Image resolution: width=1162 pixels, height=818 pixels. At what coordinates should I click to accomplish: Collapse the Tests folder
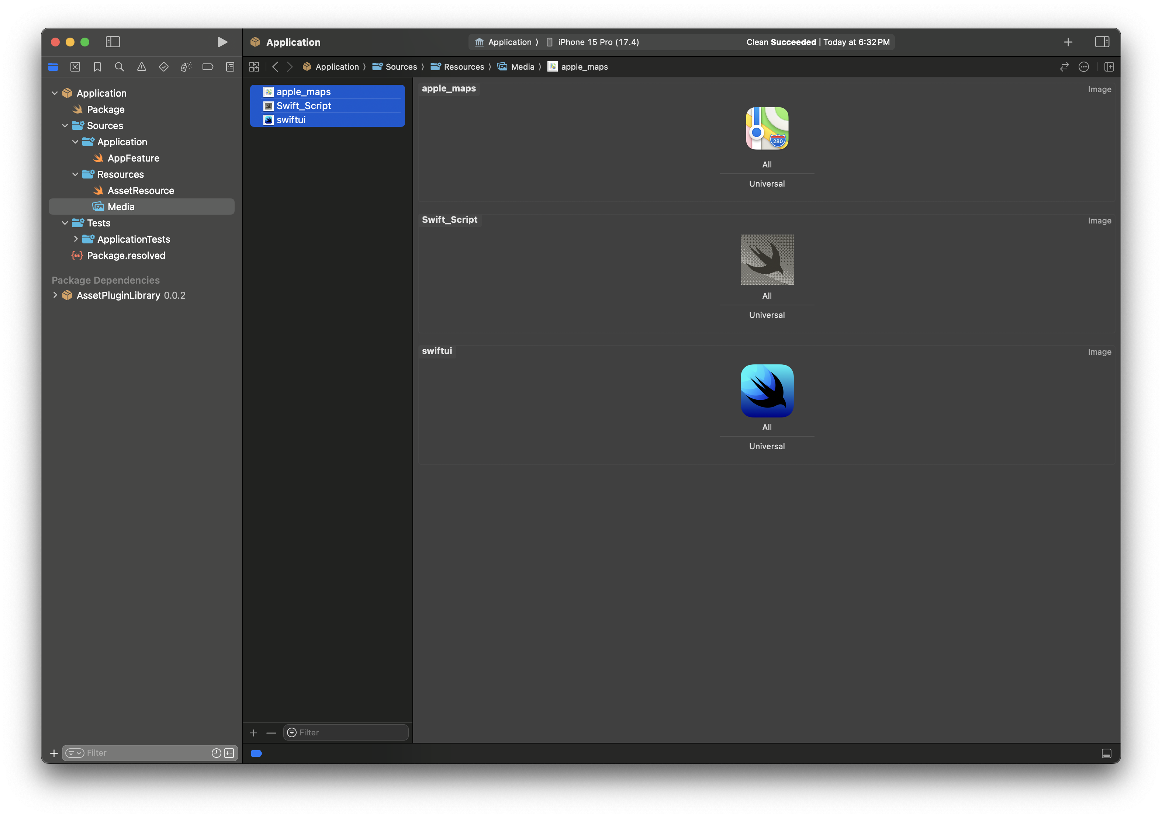(65, 223)
